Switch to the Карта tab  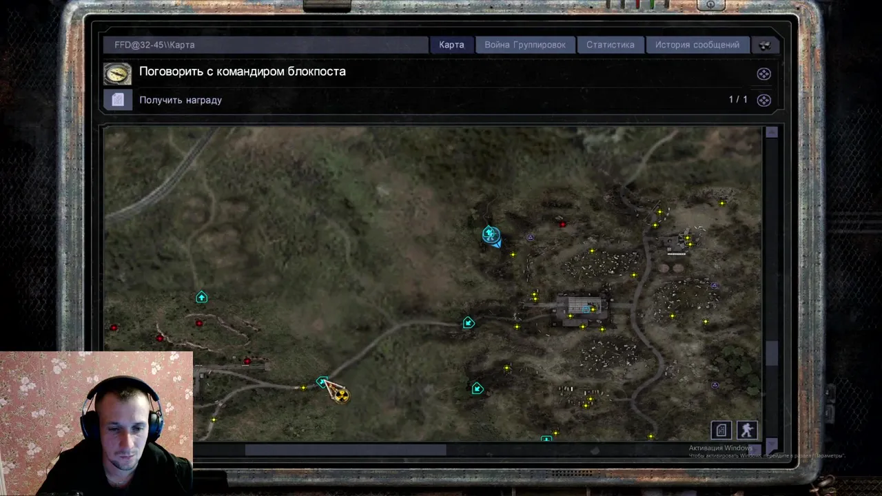pyautogui.click(x=451, y=45)
